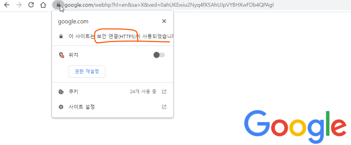Toggle the 위치 location permission switch

click(x=159, y=55)
